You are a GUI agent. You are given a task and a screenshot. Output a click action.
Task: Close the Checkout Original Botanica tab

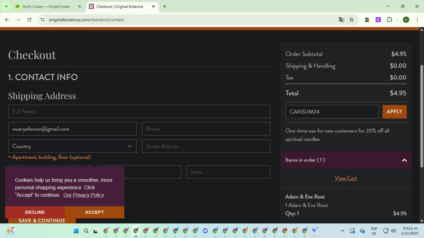[x=153, y=6]
